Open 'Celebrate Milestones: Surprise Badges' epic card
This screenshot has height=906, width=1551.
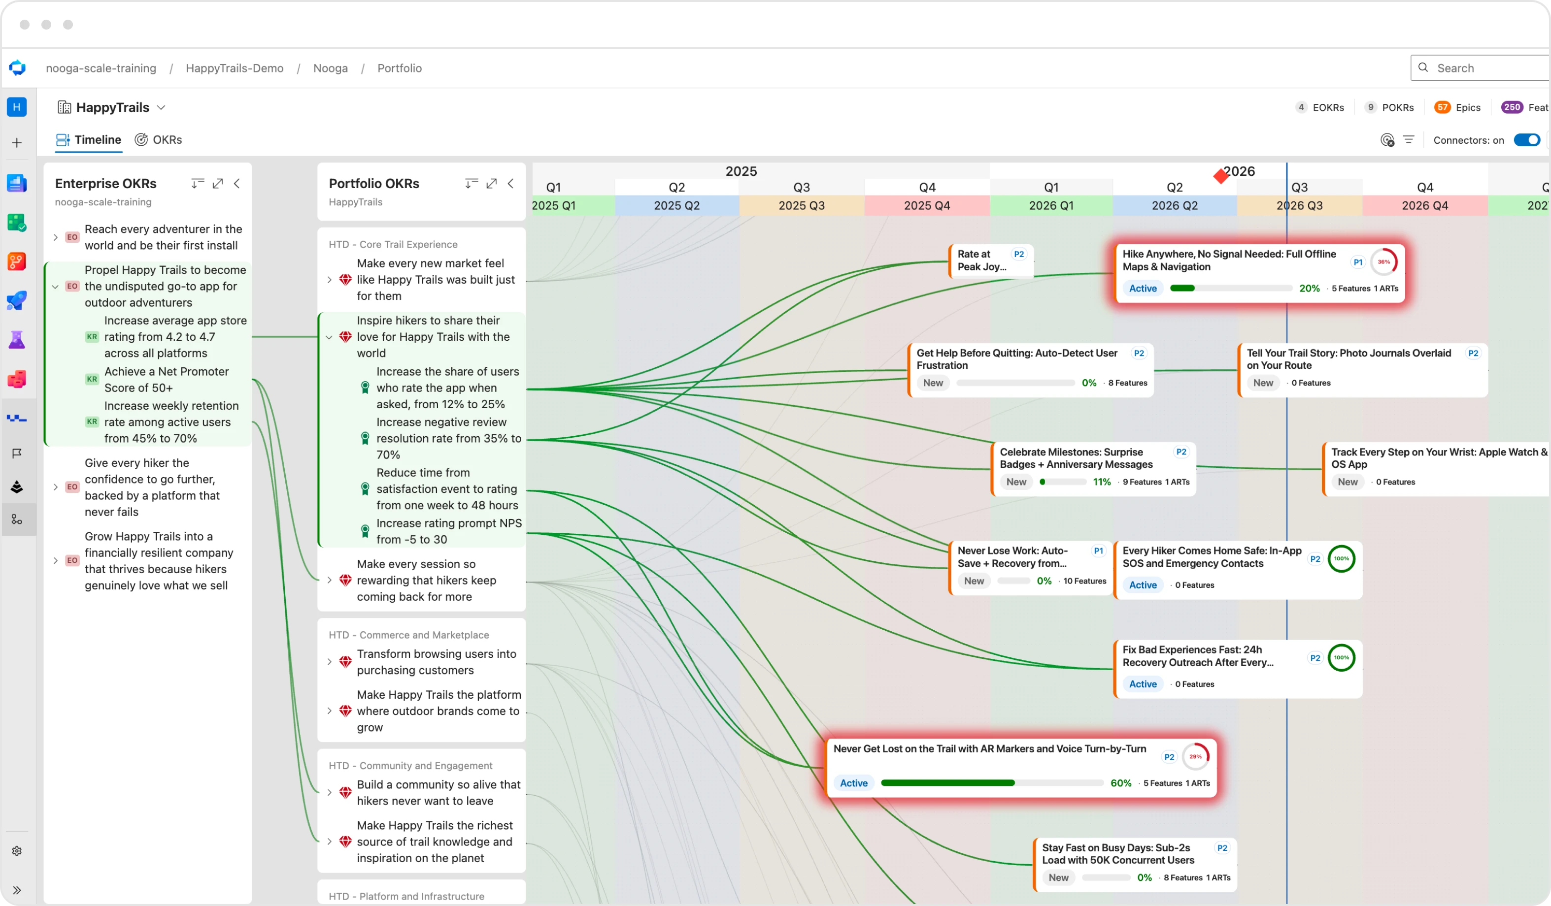1094,469
